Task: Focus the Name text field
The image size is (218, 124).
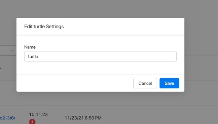Action: coord(100,56)
